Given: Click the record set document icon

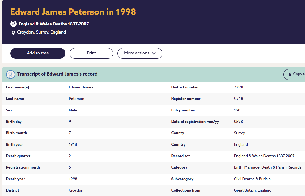Looking at the screenshot, I should (x=13, y=24).
